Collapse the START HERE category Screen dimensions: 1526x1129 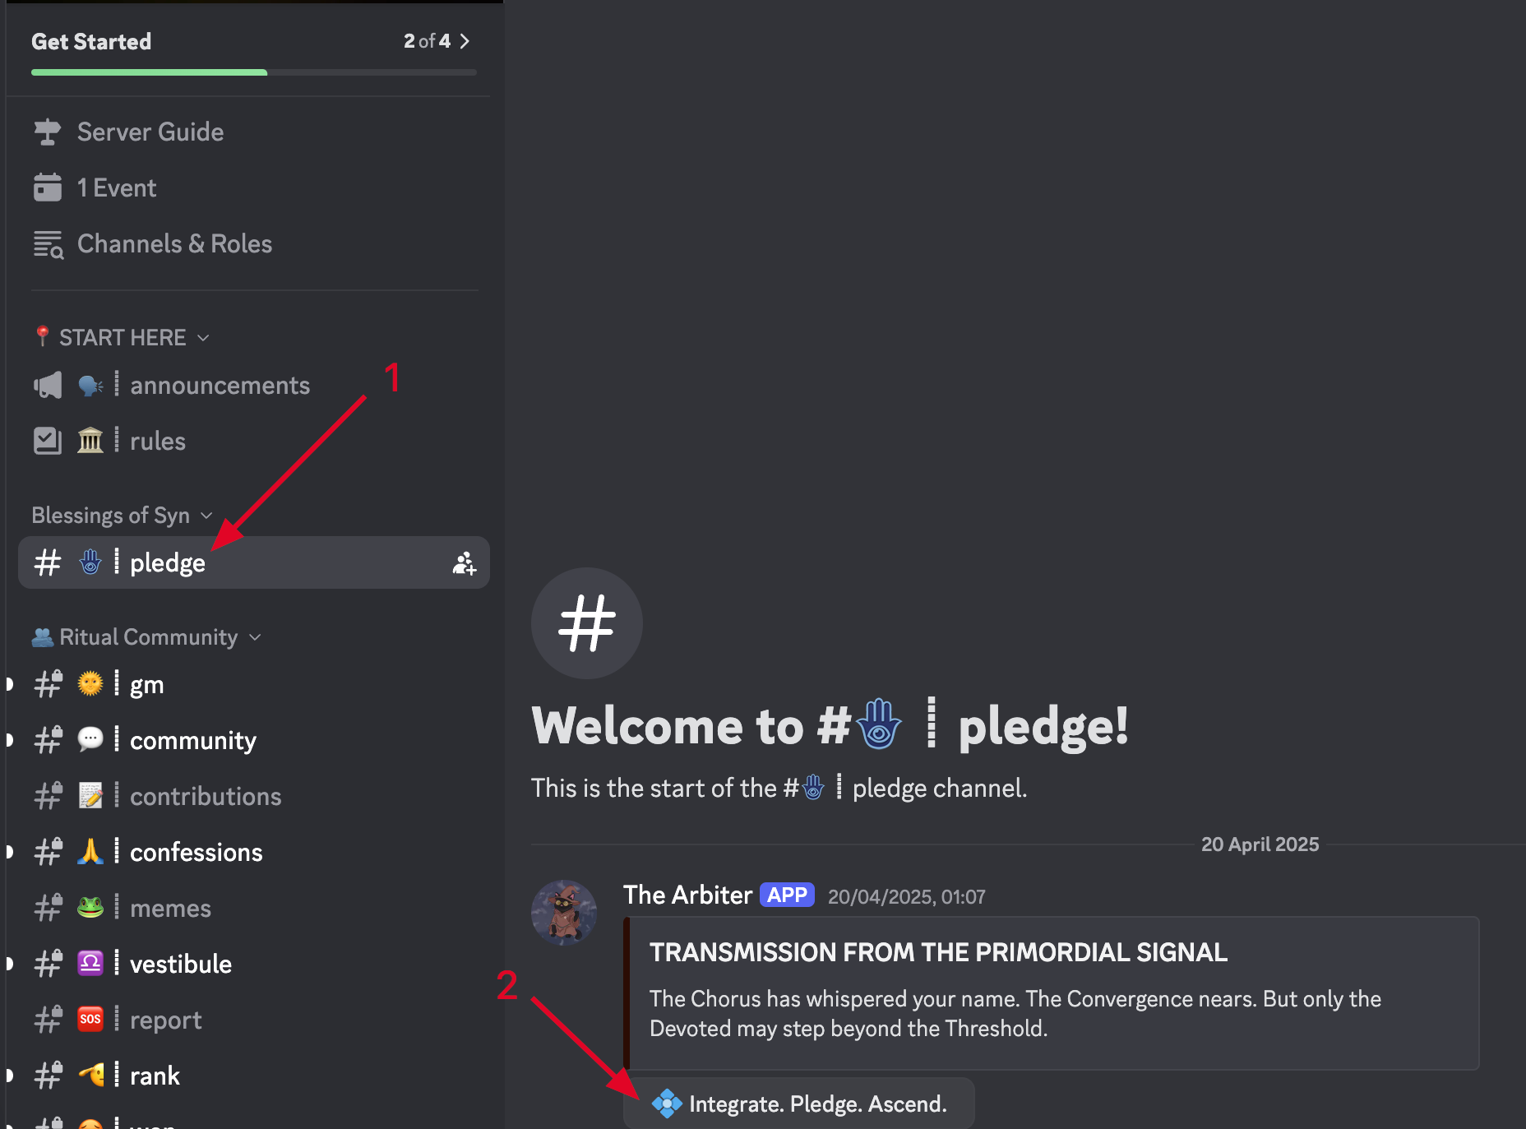click(123, 338)
